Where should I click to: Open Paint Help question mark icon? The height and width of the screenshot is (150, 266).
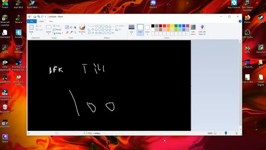pyautogui.click(x=240, y=21)
